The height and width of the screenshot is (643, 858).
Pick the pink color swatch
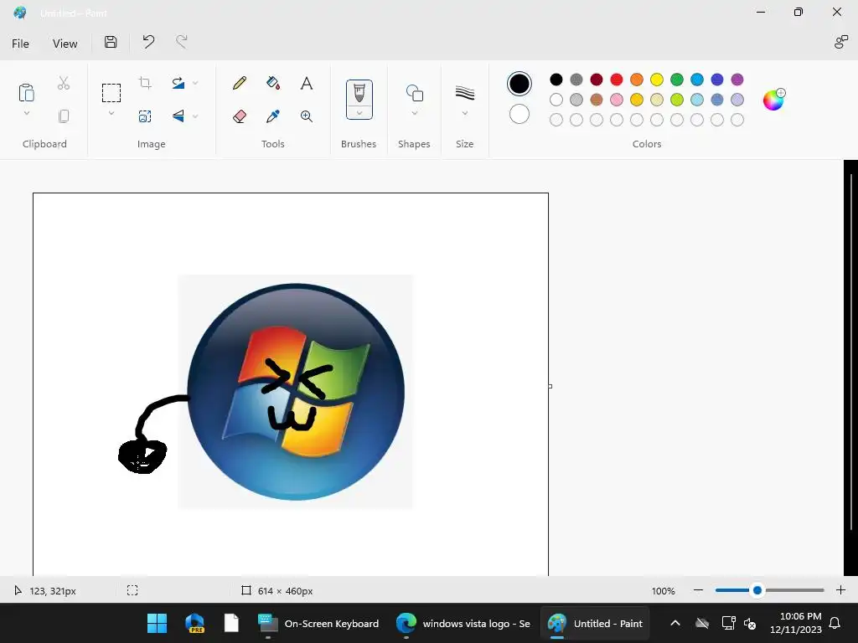pyautogui.click(x=616, y=100)
